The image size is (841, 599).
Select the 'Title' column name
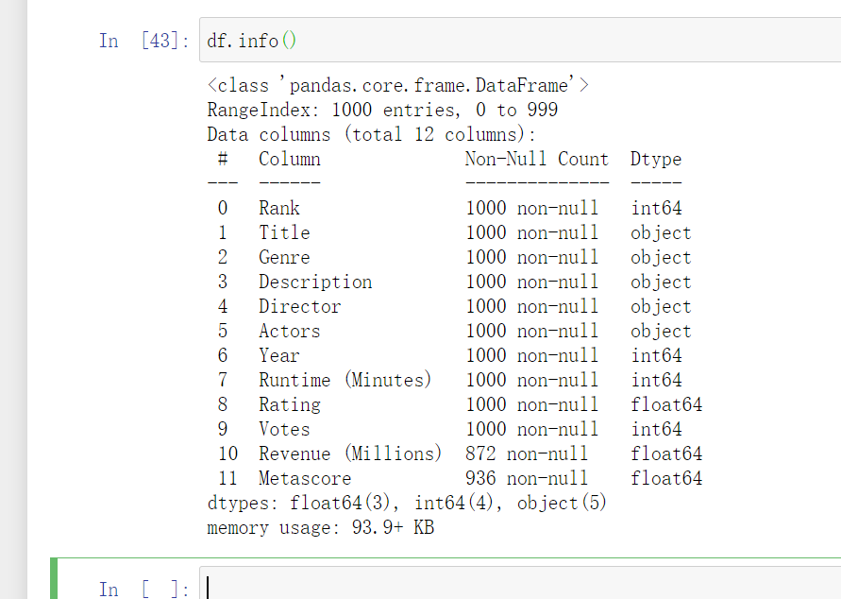[x=284, y=233]
